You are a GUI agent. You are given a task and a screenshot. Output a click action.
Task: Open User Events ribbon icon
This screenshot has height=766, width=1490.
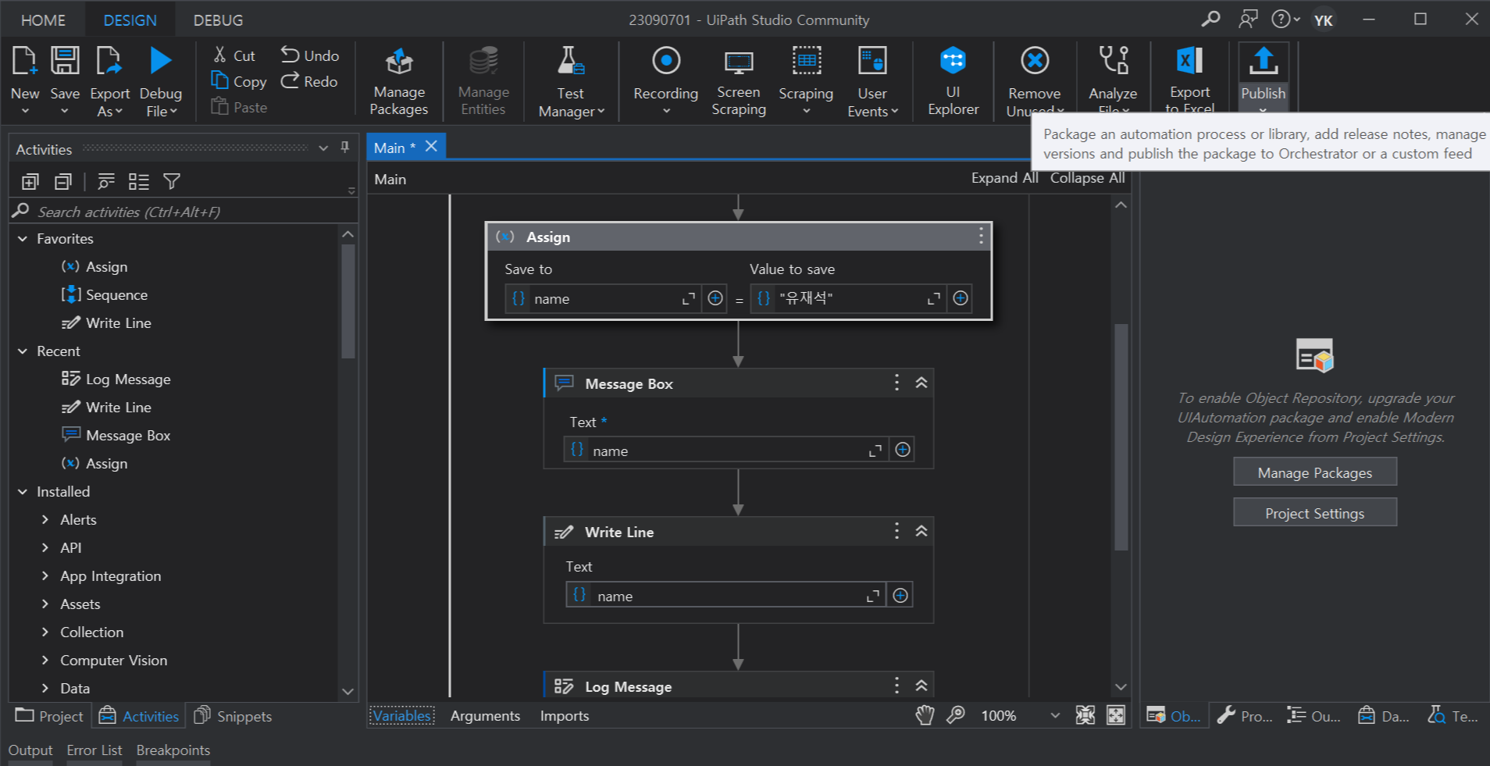tap(872, 61)
